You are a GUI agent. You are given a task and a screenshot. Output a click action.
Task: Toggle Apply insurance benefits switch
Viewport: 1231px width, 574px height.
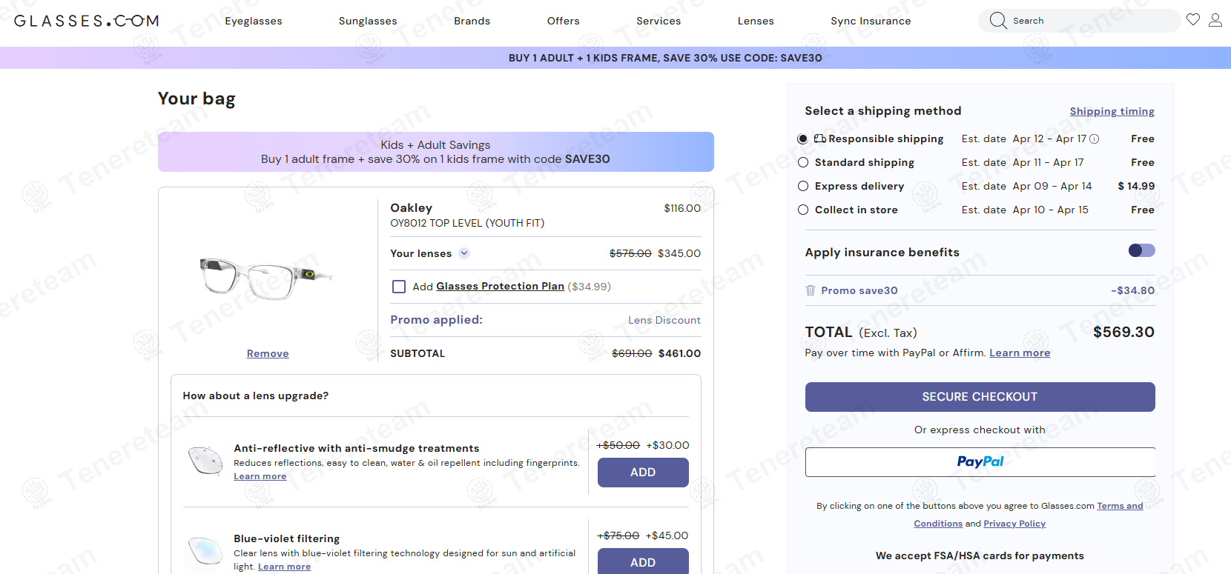1141,251
